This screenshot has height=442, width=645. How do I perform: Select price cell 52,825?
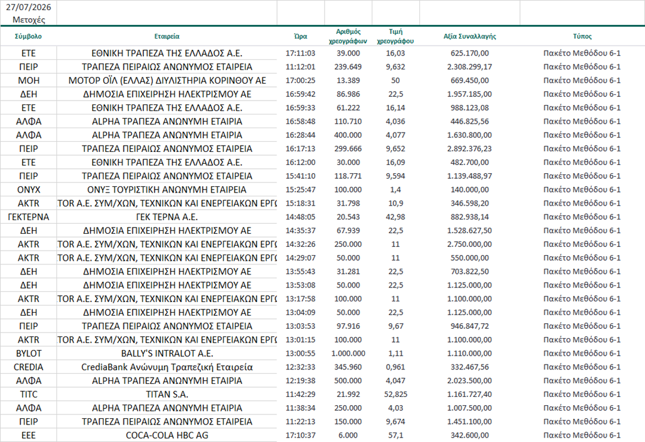click(x=395, y=394)
